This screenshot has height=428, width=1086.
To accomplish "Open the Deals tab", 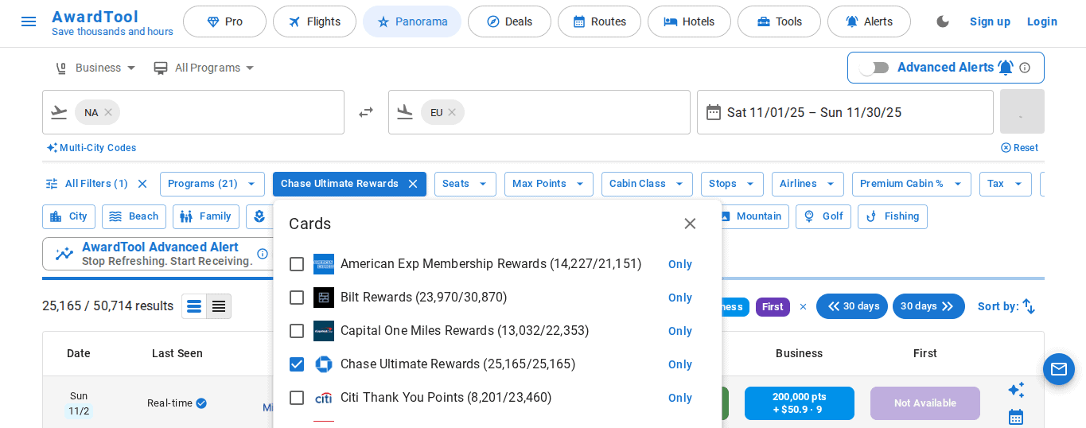I will (x=509, y=21).
